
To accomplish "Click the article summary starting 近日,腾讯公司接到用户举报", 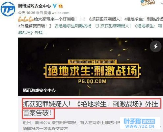I will [71, 125].
